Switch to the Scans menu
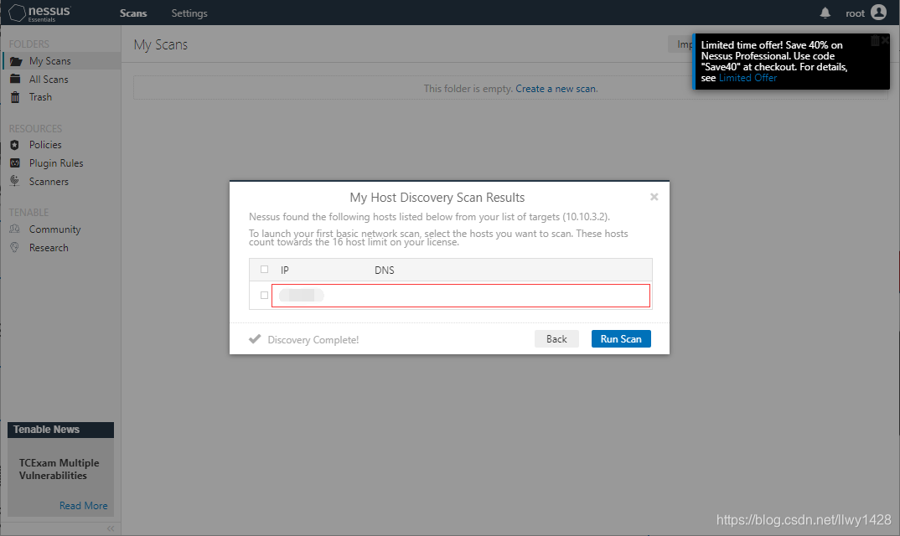The width and height of the screenshot is (900, 536). 133,13
